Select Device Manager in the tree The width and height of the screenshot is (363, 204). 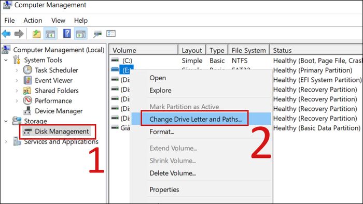point(59,111)
